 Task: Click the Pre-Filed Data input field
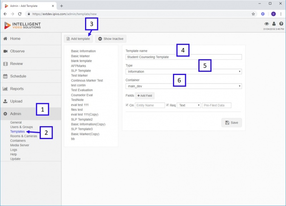[x=217, y=105]
